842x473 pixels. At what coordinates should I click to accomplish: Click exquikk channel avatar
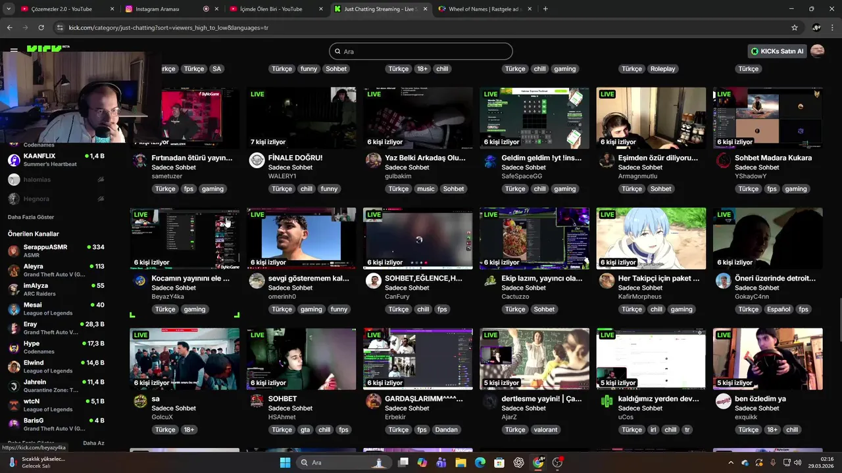[x=723, y=401]
